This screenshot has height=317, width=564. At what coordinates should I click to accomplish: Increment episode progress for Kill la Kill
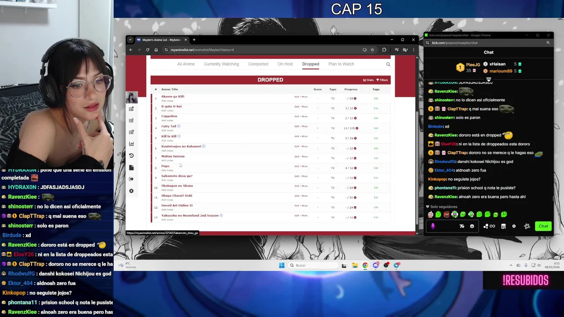click(355, 138)
